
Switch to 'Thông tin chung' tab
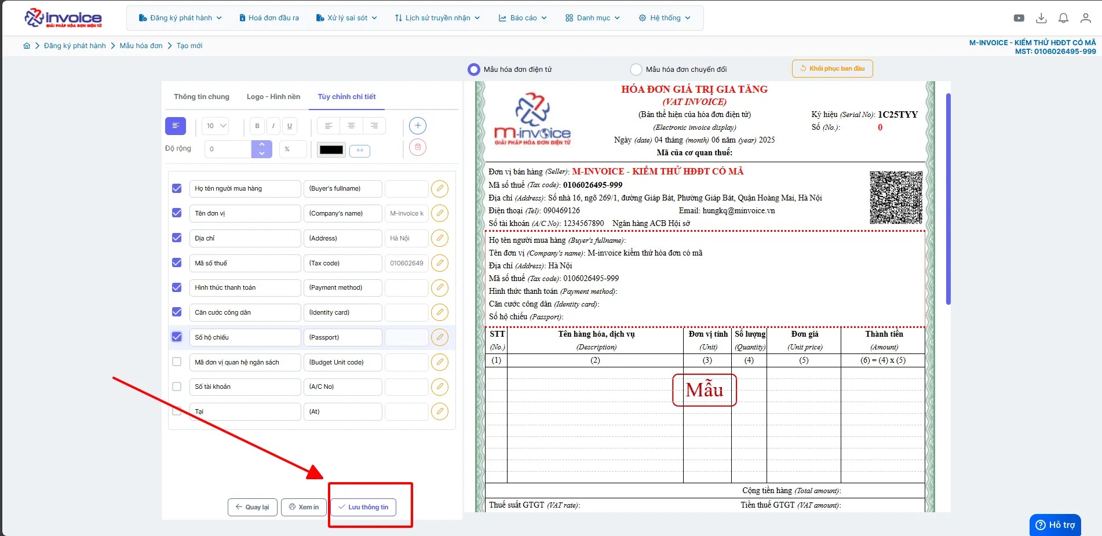pyautogui.click(x=202, y=97)
